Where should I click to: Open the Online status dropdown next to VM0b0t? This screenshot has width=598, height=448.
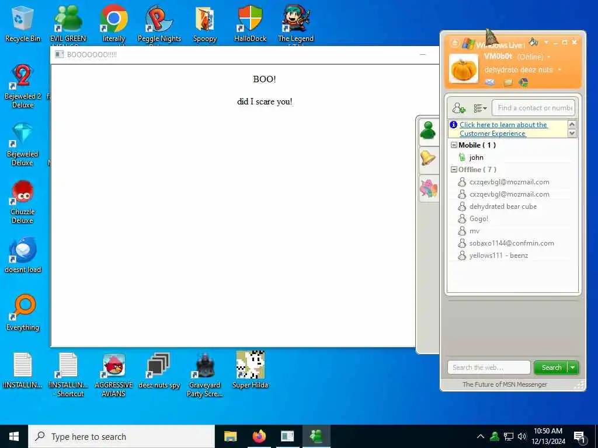[x=549, y=57]
